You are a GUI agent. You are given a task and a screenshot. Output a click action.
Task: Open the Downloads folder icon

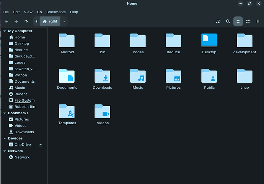[x=102, y=76]
